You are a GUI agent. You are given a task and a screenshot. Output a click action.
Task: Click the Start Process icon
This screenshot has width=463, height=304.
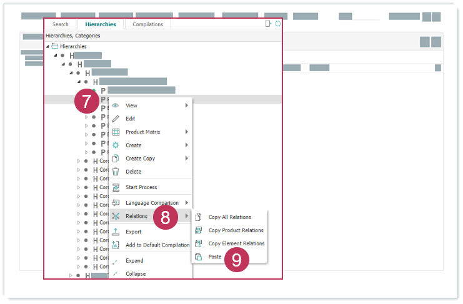[x=116, y=187]
